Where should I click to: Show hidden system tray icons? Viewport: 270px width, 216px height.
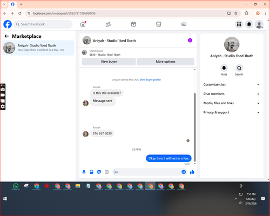[x=235, y=199]
